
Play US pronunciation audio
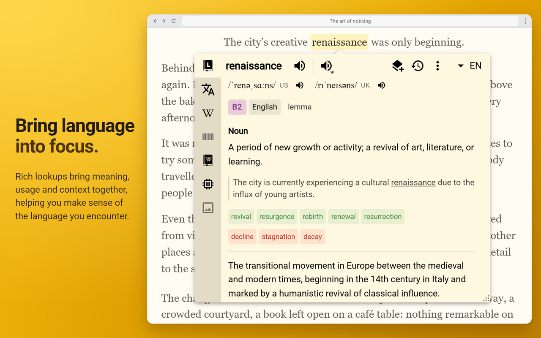coord(300,85)
